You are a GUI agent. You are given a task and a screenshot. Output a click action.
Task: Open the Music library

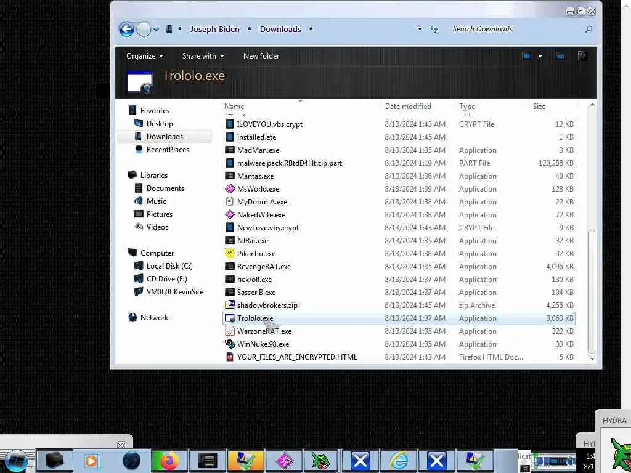[157, 201]
